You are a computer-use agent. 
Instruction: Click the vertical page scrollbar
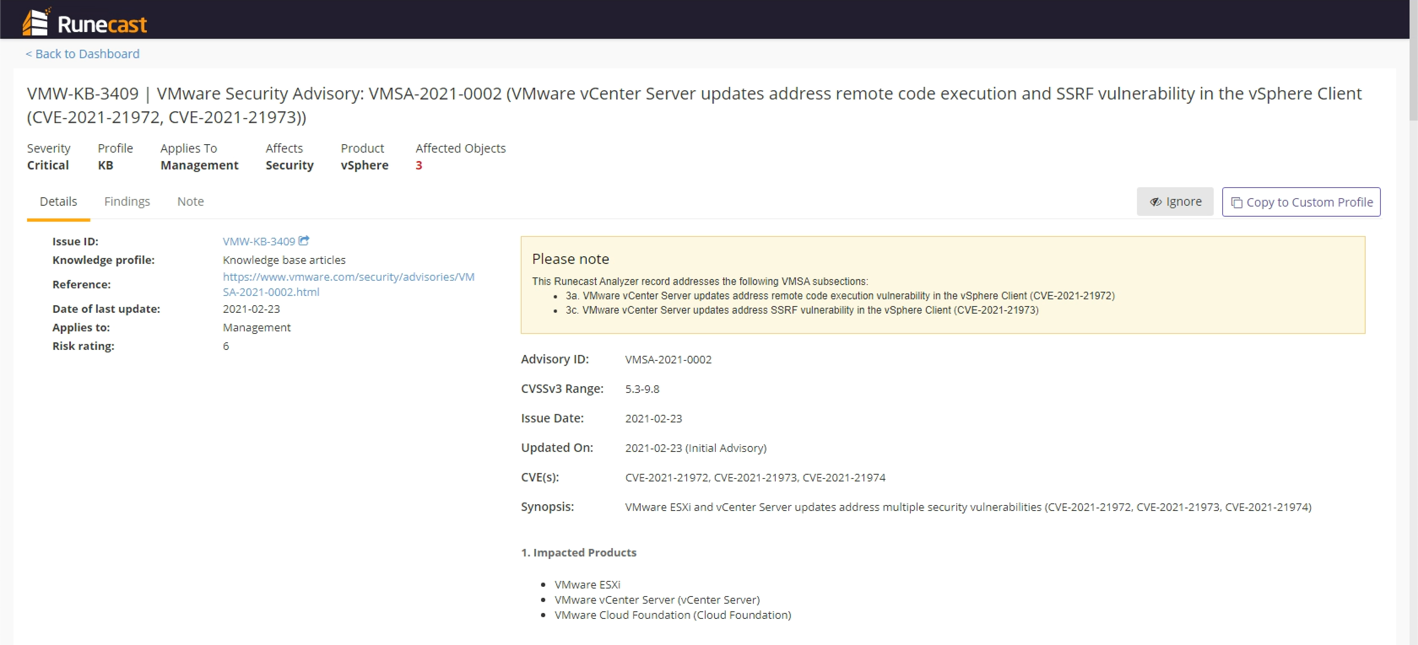click(x=1413, y=60)
